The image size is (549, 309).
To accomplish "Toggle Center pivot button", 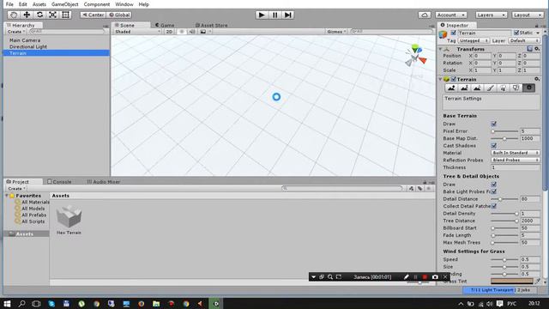I will (93, 15).
